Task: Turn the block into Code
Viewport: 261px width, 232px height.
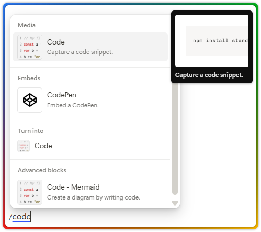Action: point(90,146)
